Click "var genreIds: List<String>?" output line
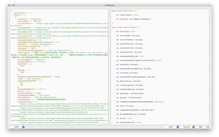 point(130,93)
